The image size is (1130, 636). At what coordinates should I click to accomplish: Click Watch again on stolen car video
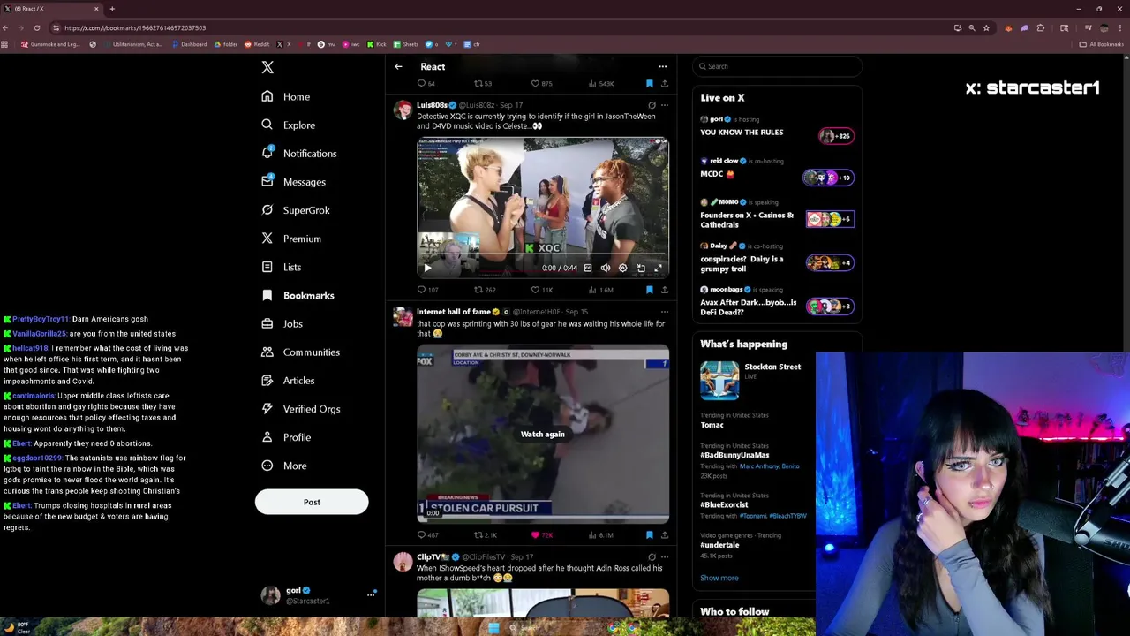click(542, 434)
